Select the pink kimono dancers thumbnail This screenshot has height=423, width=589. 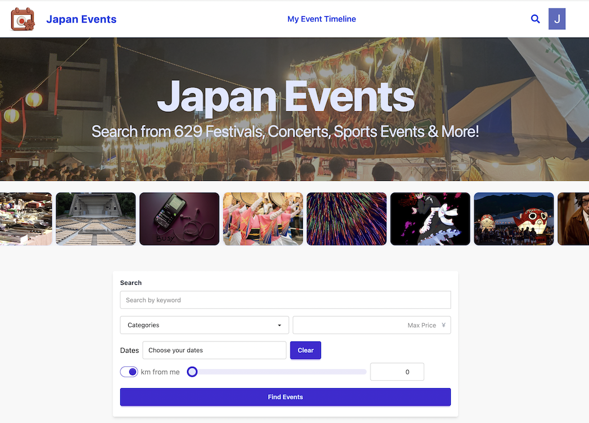click(x=263, y=219)
